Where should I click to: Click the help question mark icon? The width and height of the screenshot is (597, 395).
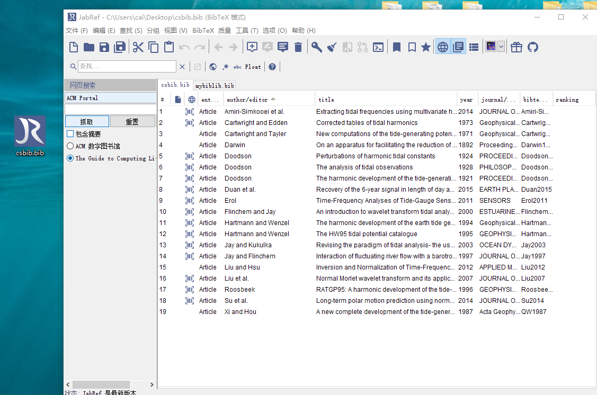272,67
